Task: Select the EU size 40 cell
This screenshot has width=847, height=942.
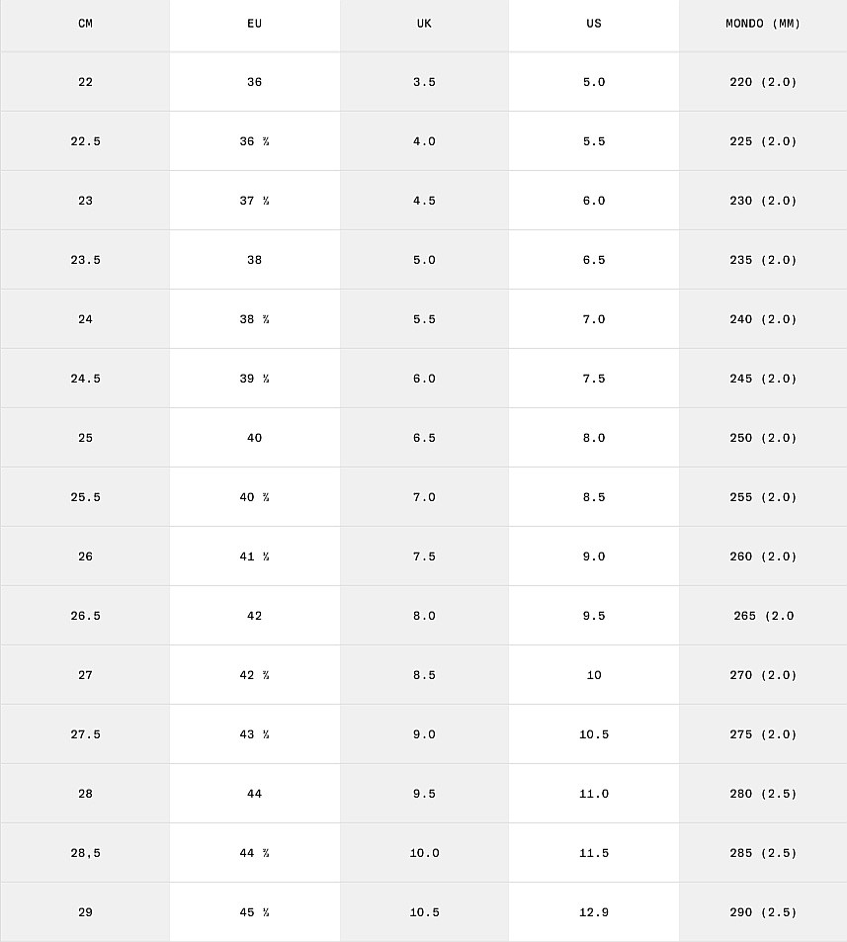Action: (255, 437)
